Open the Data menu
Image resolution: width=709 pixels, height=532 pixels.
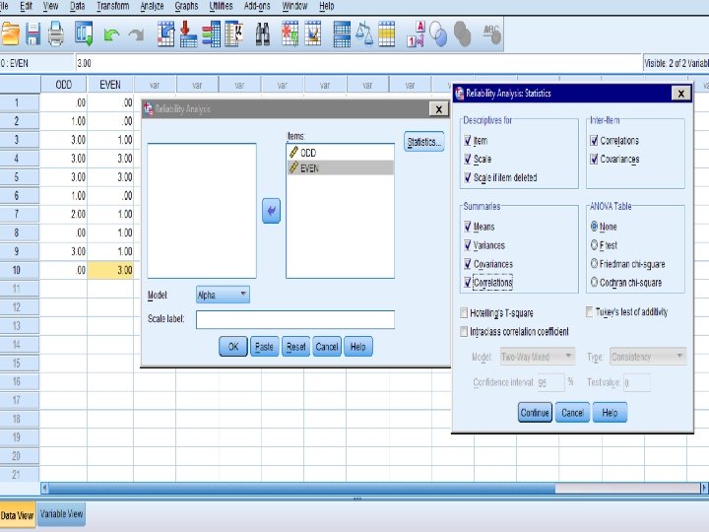[78, 6]
